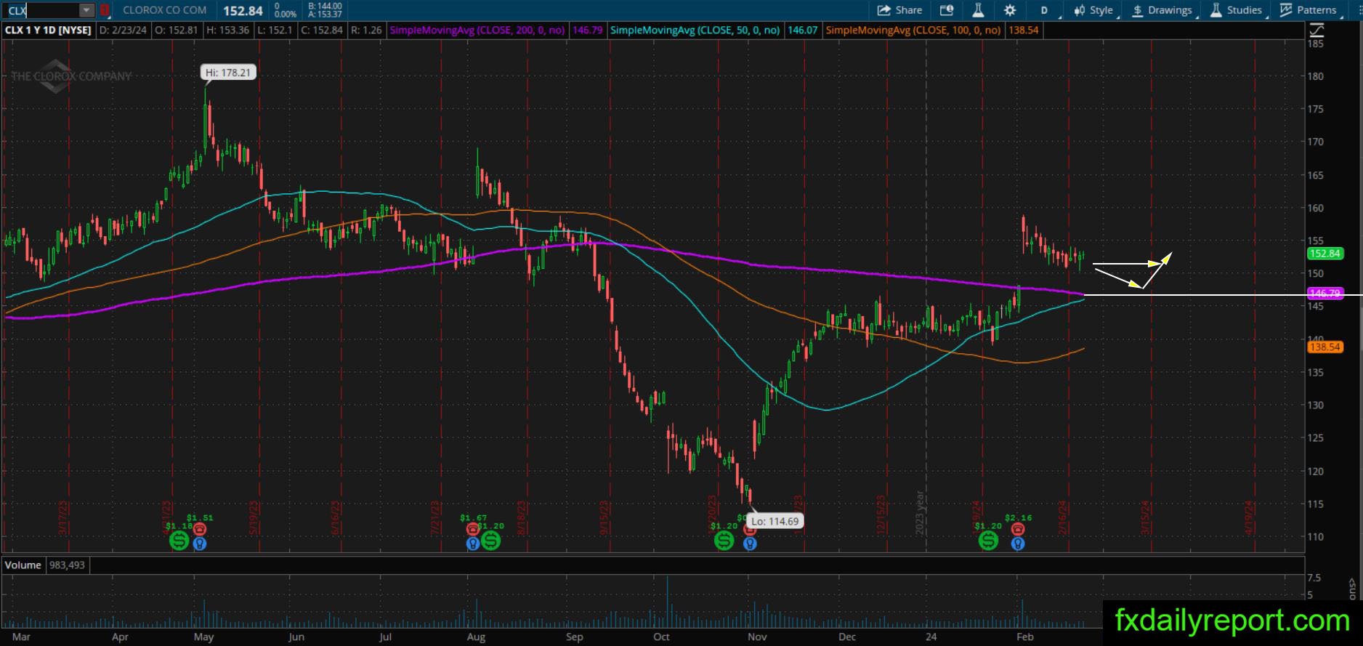Click the 200 SMA value 146.79 in header

587,31
